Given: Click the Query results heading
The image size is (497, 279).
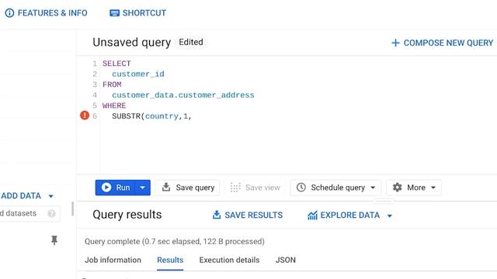Looking at the screenshot, I should pos(127,215).
